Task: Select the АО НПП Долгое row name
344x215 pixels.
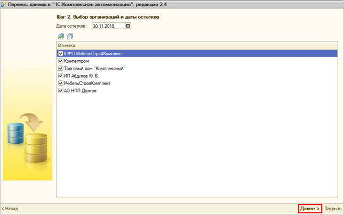Action: pos(80,91)
